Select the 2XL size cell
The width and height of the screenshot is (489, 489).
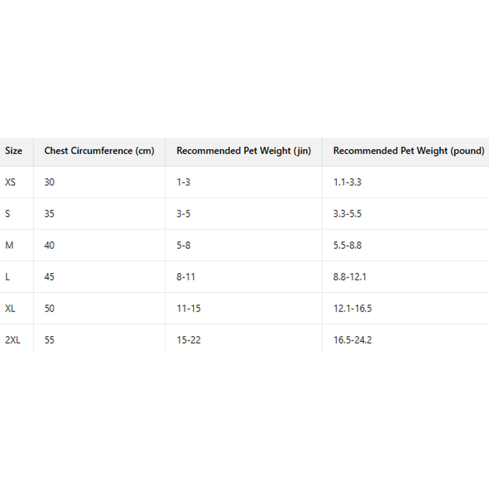13,340
